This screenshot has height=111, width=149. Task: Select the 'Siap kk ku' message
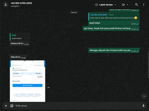(15, 57)
